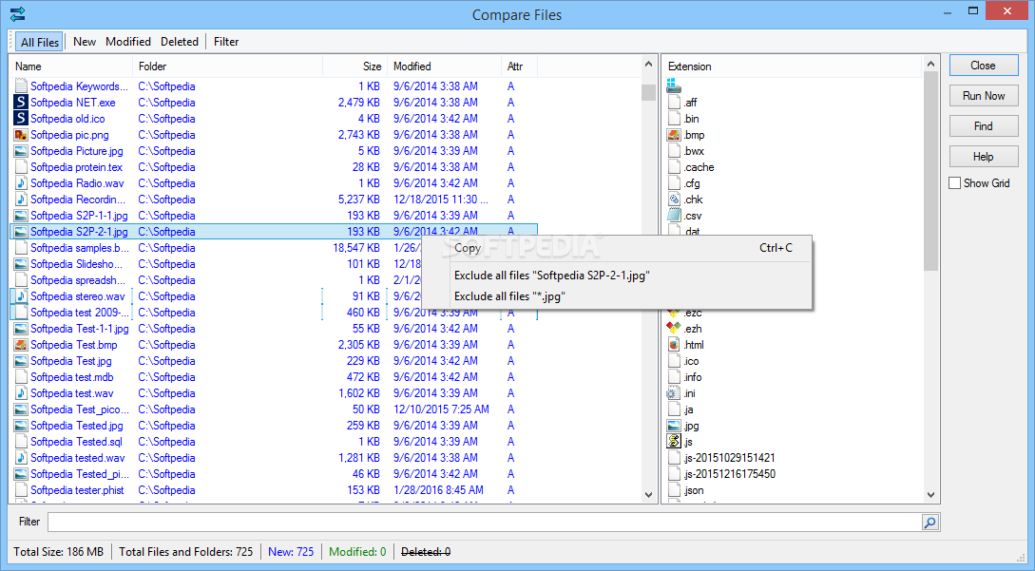Click the Modified: 0 status entry

coord(357,552)
